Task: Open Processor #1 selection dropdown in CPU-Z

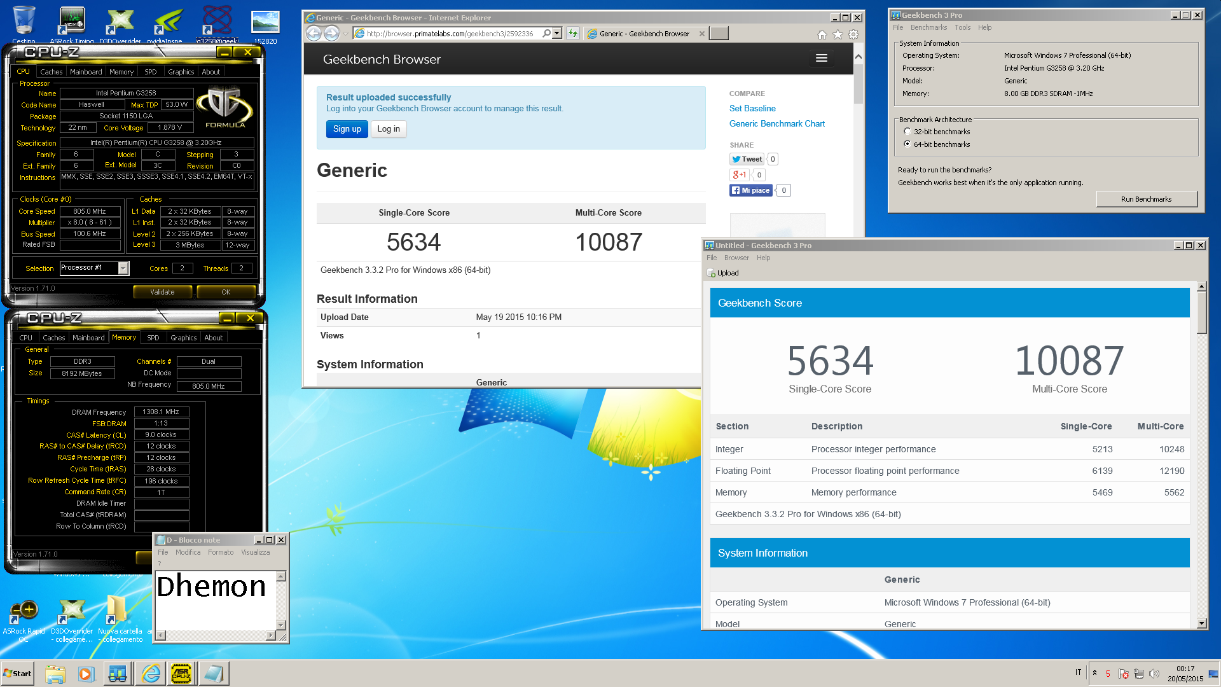Action: coord(123,268)
